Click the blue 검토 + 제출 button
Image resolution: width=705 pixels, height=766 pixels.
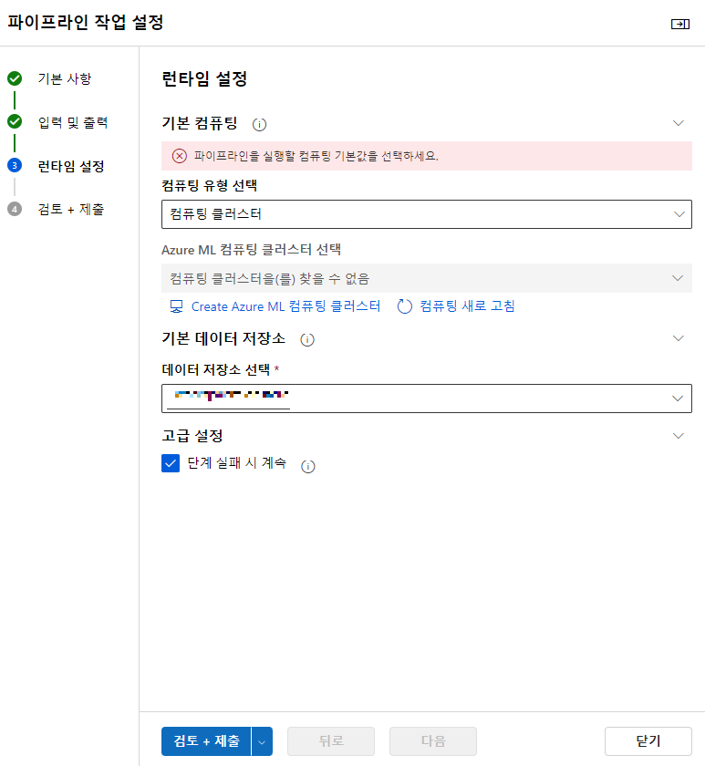pyautogui.click(x=206, y=741)
